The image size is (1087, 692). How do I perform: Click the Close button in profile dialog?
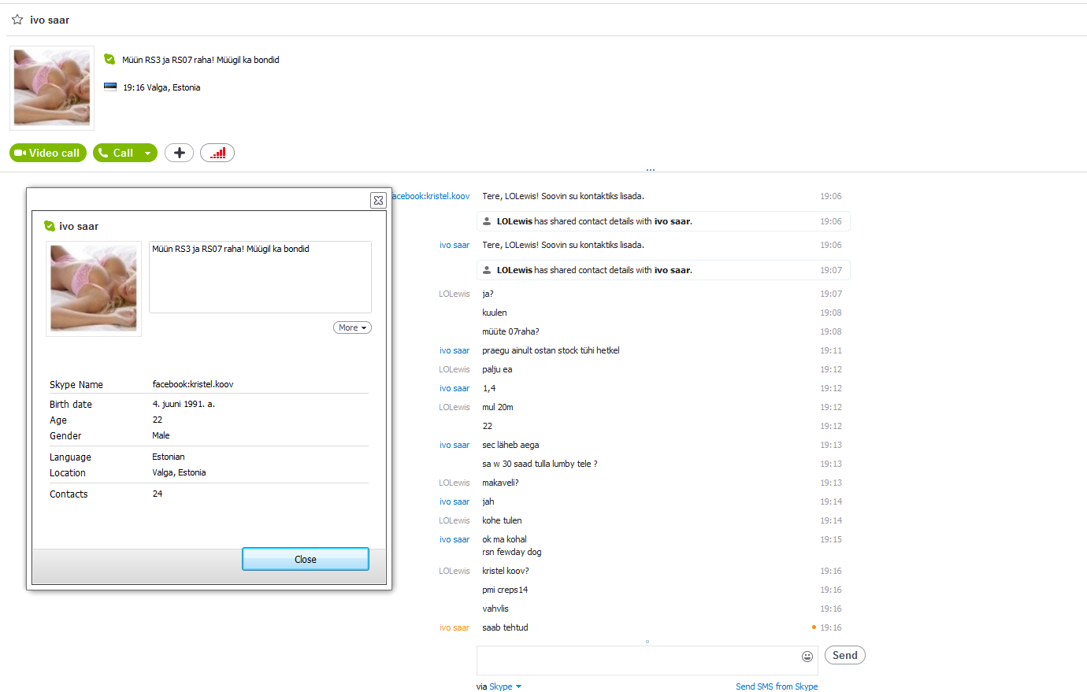pyautogui.click(x=306, y=559)
